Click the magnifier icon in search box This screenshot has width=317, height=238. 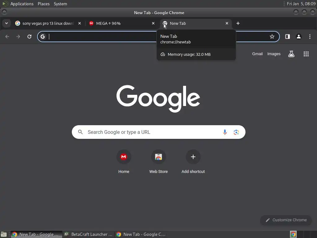point(80,132)
